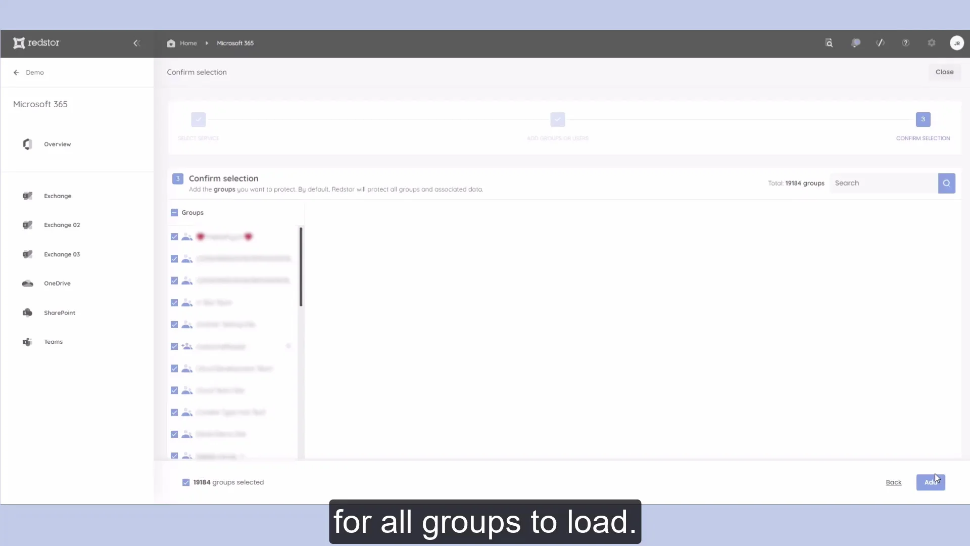Toggle the 19184 groups selected checkbox
Viewport: 970px width, 546px height.
(x=186, y=483)
